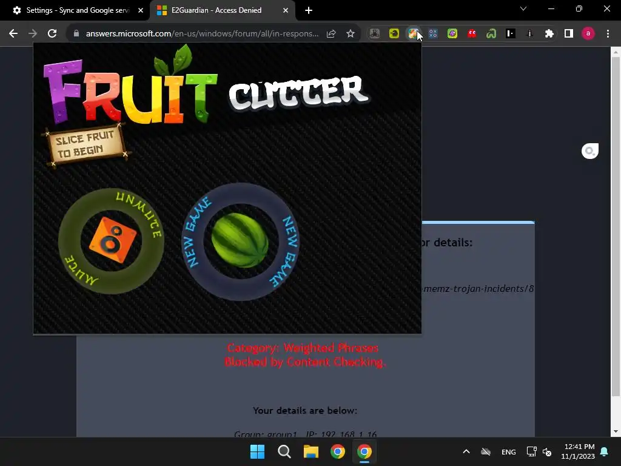Screen dimensions: 621x466
Task: Open the green snake game extension
Action: click(491, 34)
